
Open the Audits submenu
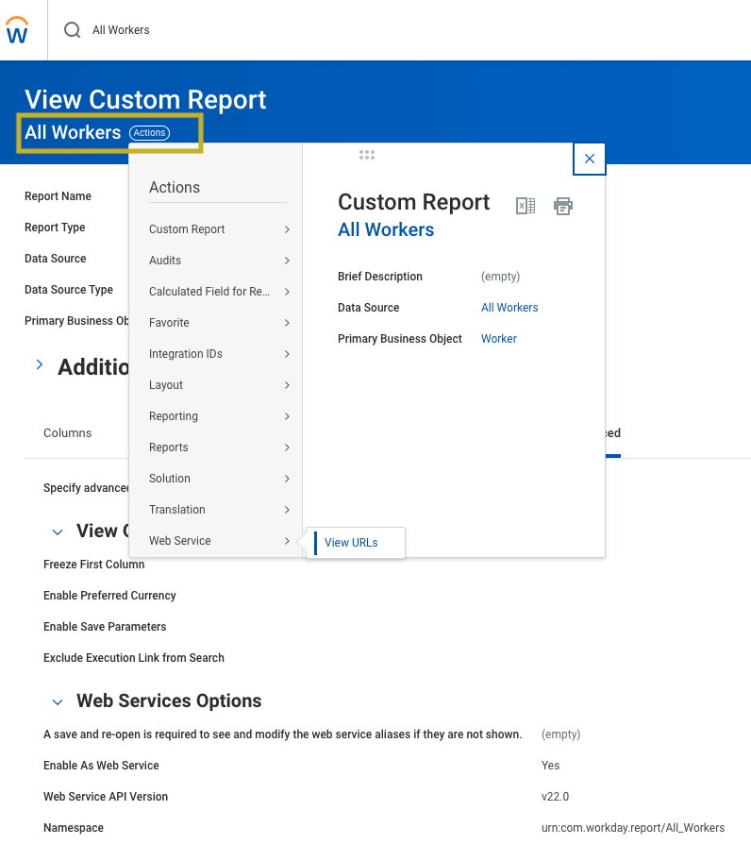[x=219, y=261]
